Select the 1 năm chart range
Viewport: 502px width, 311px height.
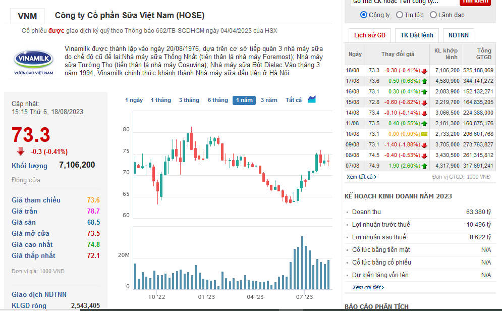pos(244,100)
